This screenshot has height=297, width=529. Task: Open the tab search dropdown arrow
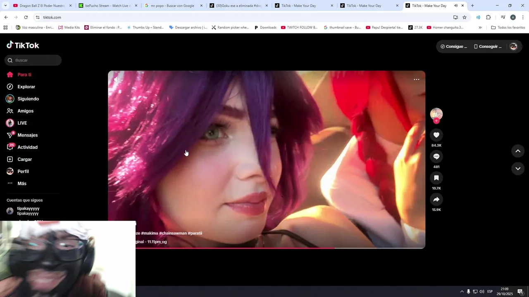tap(5, 6)
